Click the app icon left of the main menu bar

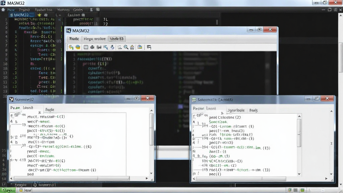(x=3, y=10)
